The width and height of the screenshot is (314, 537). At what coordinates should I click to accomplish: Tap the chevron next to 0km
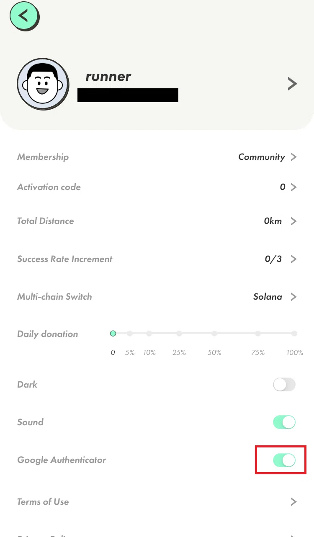point(293,221)
